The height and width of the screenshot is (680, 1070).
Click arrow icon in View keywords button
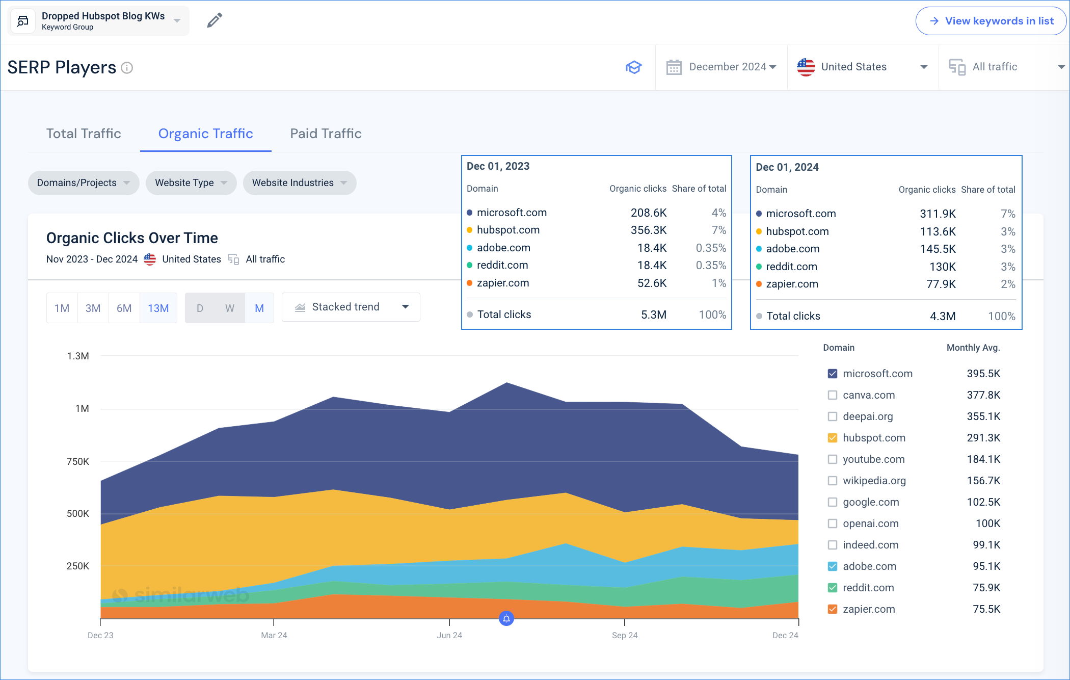click(934, 21)
